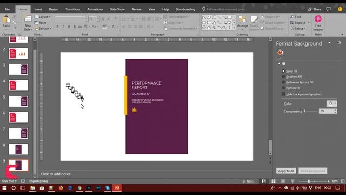This screenshot has width=346, height=195.
Task: Select slide 5 thumbnail
Action: (x=18, y=101)
